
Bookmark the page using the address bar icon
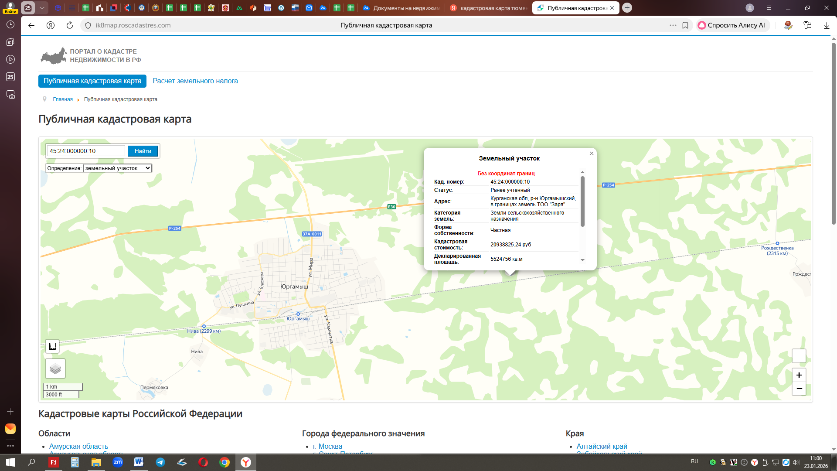click(685, 25)
